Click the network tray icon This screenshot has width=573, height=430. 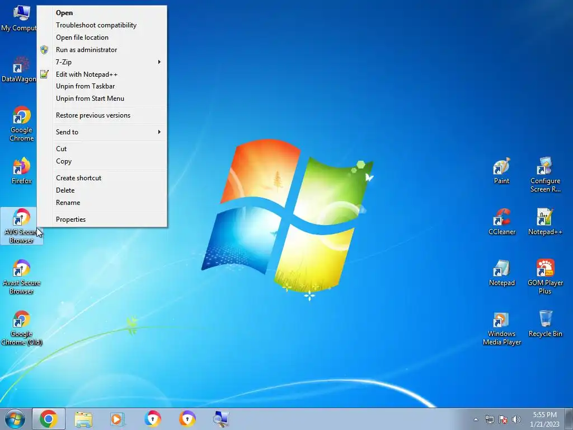(x=489, y=419)
